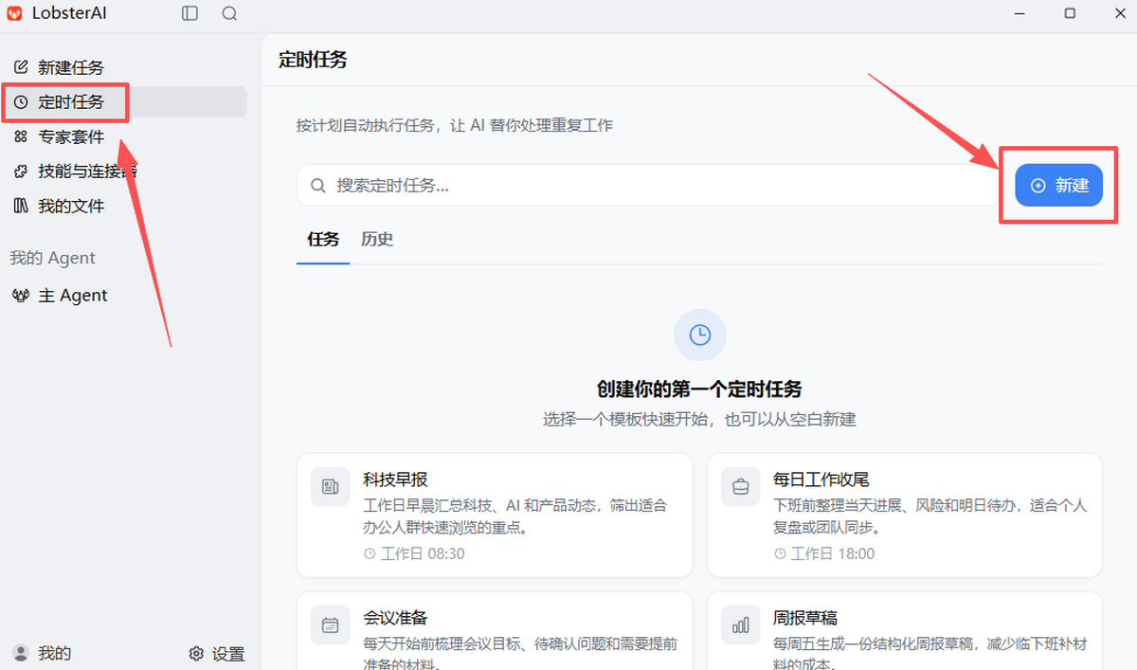
Task: Choose the 科技早报 template card
Action: point(495,516)
